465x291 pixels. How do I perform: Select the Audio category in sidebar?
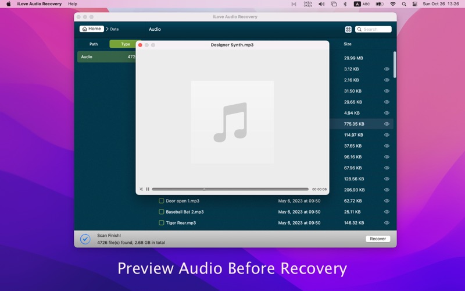(107, 56)
